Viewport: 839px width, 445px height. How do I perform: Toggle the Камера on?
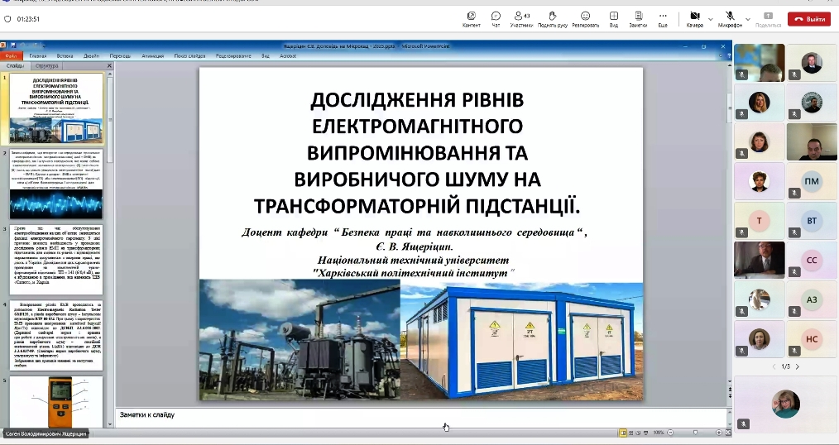pos(695,18)
